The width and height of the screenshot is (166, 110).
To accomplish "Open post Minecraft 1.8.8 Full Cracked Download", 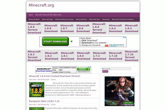I will click(55, 76).
